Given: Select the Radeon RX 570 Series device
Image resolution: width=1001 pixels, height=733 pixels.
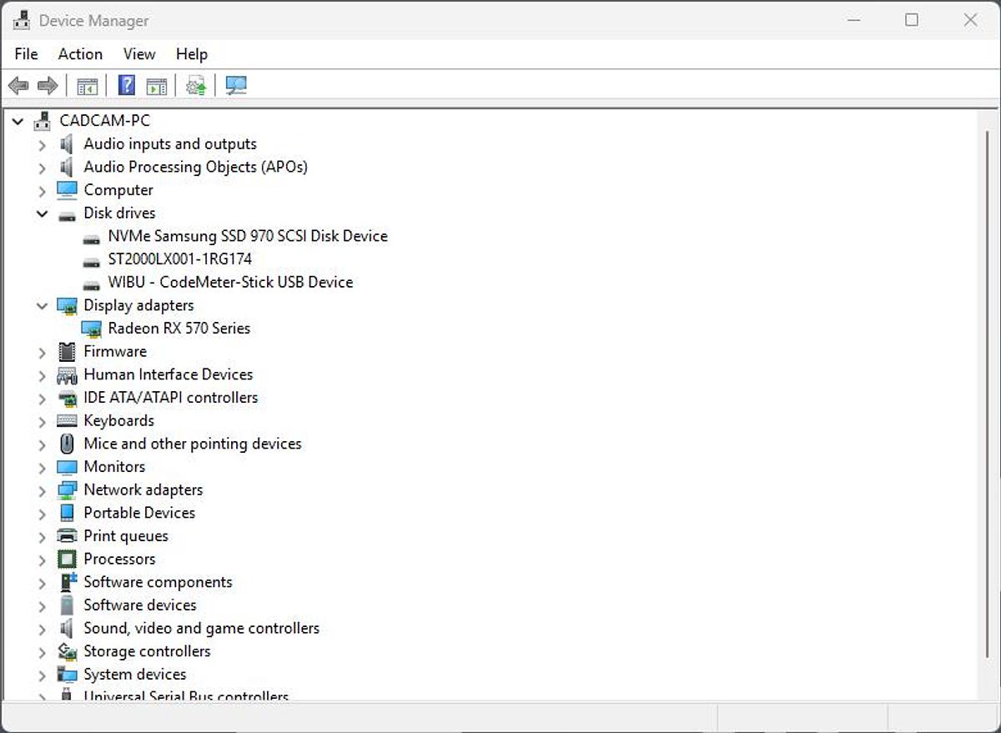Looking at the screenshot, I should [179, 329].
